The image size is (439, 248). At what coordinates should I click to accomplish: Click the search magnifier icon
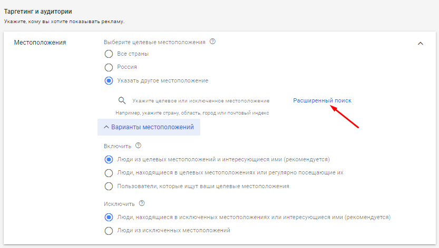[122, 100]
